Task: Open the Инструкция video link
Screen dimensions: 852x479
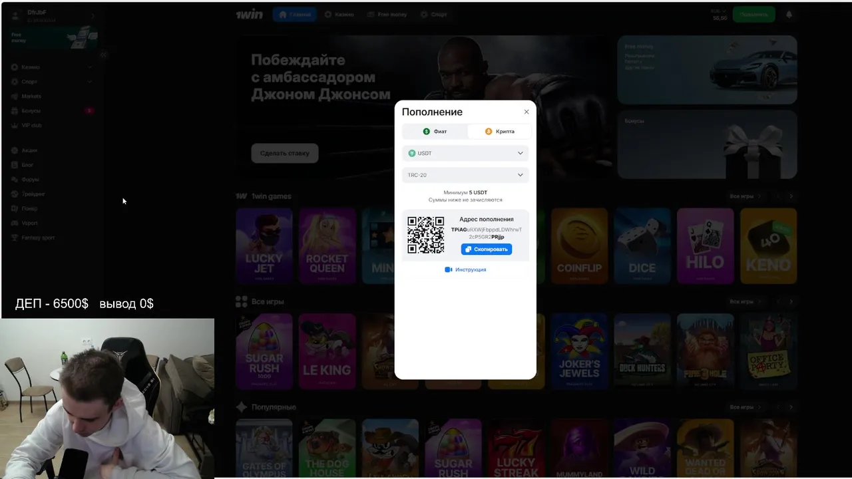Action: coord(465,269)
